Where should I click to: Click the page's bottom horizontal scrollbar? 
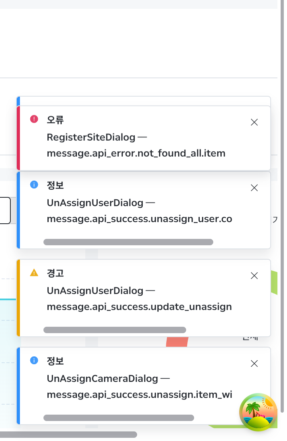pos(68,435)
